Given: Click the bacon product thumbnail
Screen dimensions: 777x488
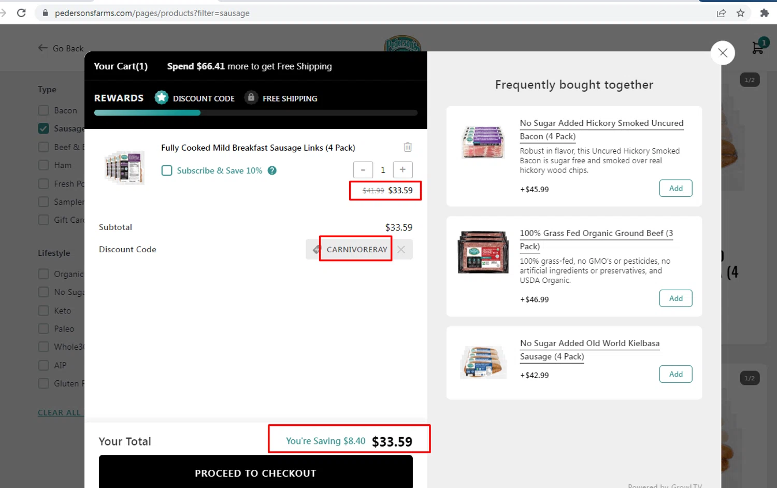Looking at the screenshot, I should [483, 141].
